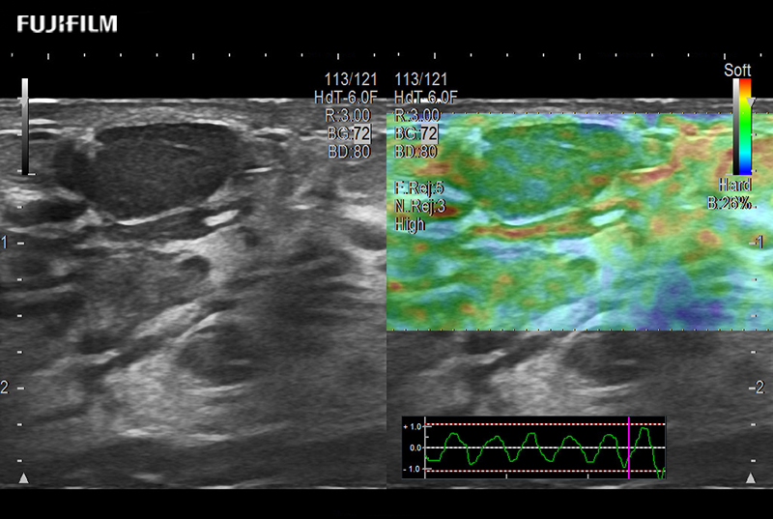Click the FUJIFILM logo
Viewport: 773px width, 519px height.
[67, 23]
